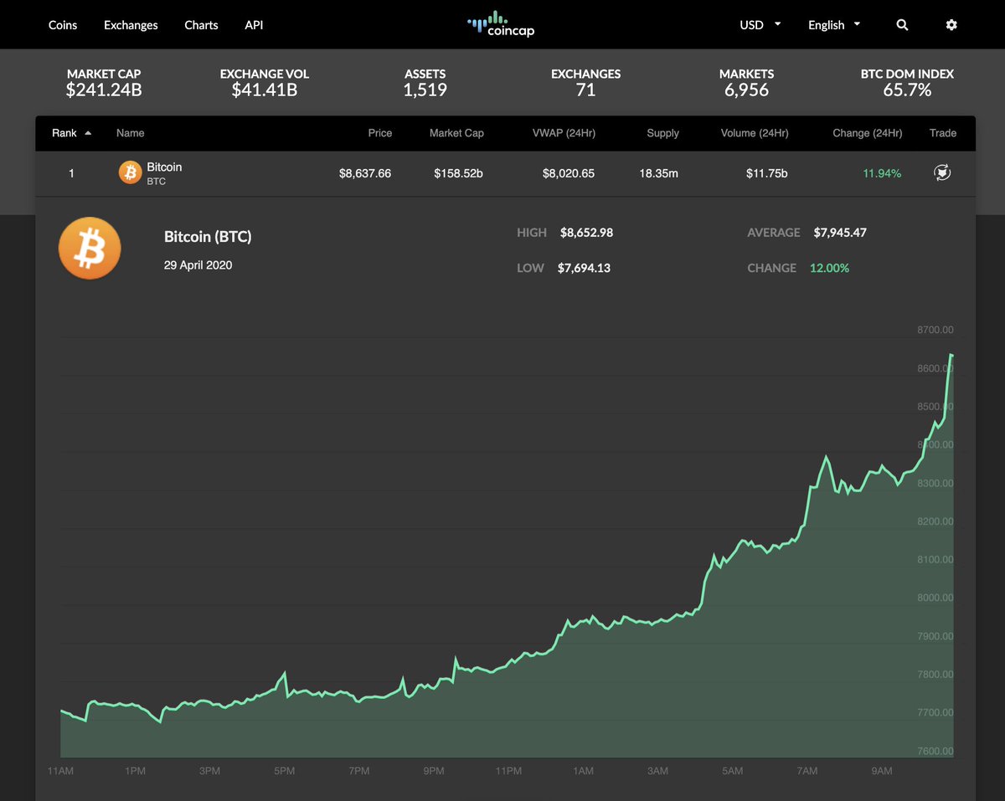Sort by Name column header
Viewport: 1005px width, 801px height.
coord(131,133)
